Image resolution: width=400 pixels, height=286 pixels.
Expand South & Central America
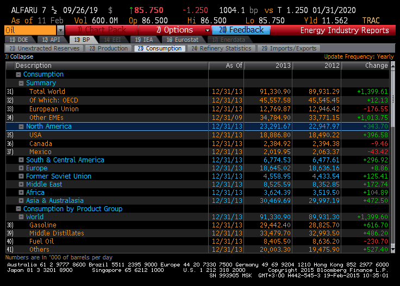(x=21, y=160)
